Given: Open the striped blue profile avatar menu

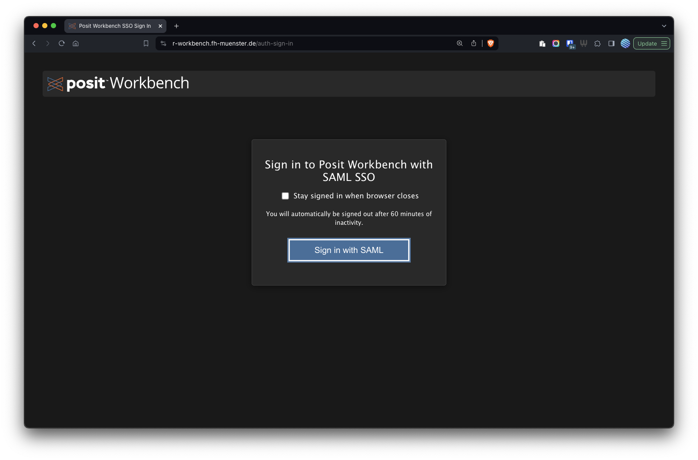Looking at the screenshot, I should (x=625, y=43).
